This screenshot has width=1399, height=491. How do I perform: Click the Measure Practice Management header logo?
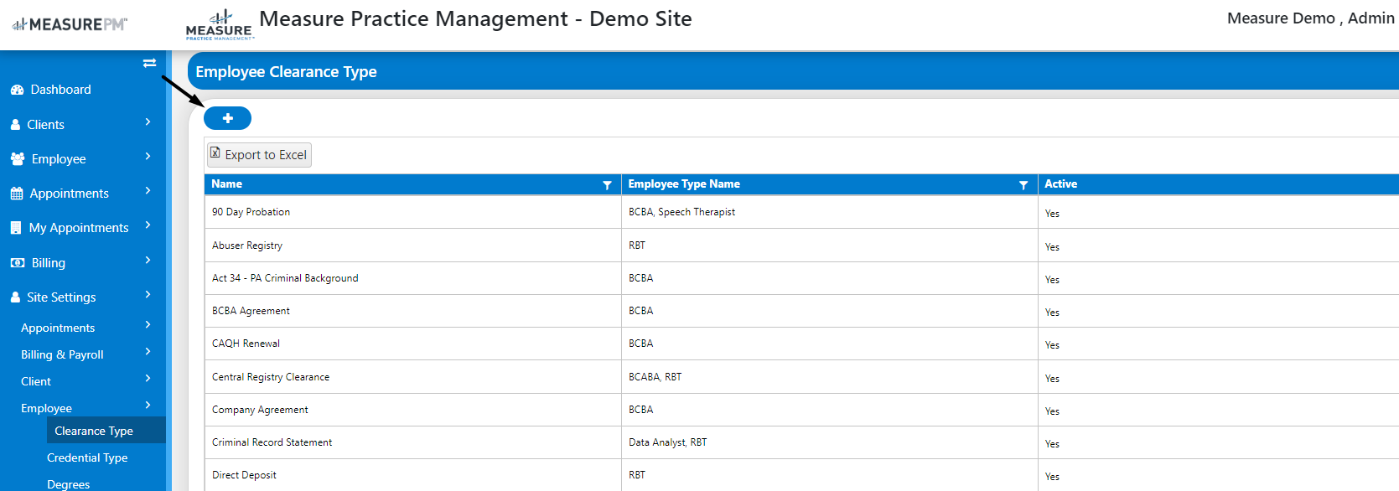pos(219,25)
